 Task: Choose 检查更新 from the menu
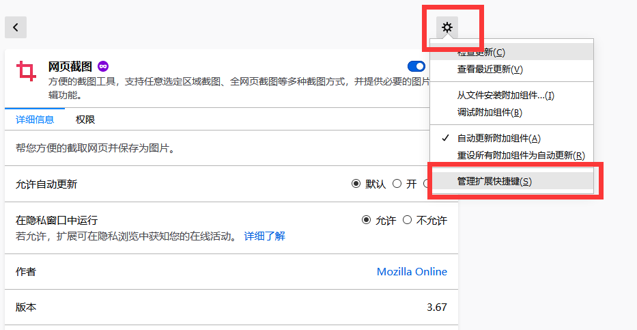coord(512,52)
